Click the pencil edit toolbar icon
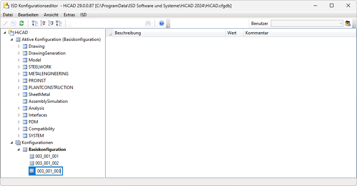 [x=5, y=23]
